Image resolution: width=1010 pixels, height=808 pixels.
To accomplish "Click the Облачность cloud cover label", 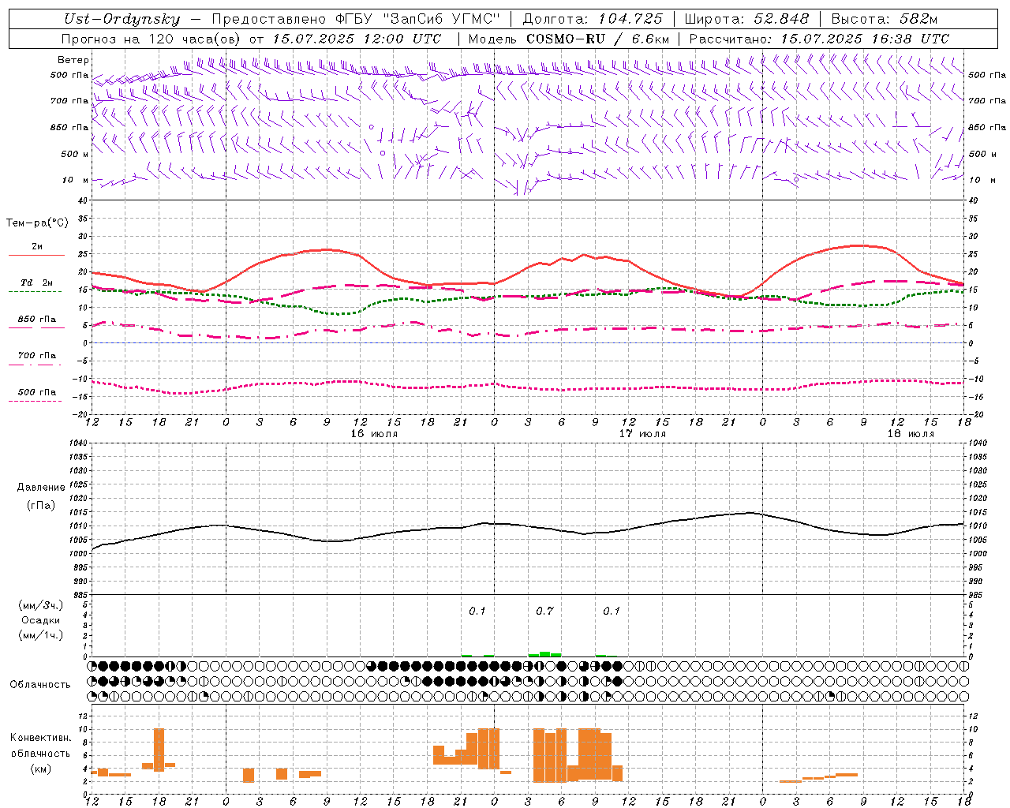I will click(40, 685).
